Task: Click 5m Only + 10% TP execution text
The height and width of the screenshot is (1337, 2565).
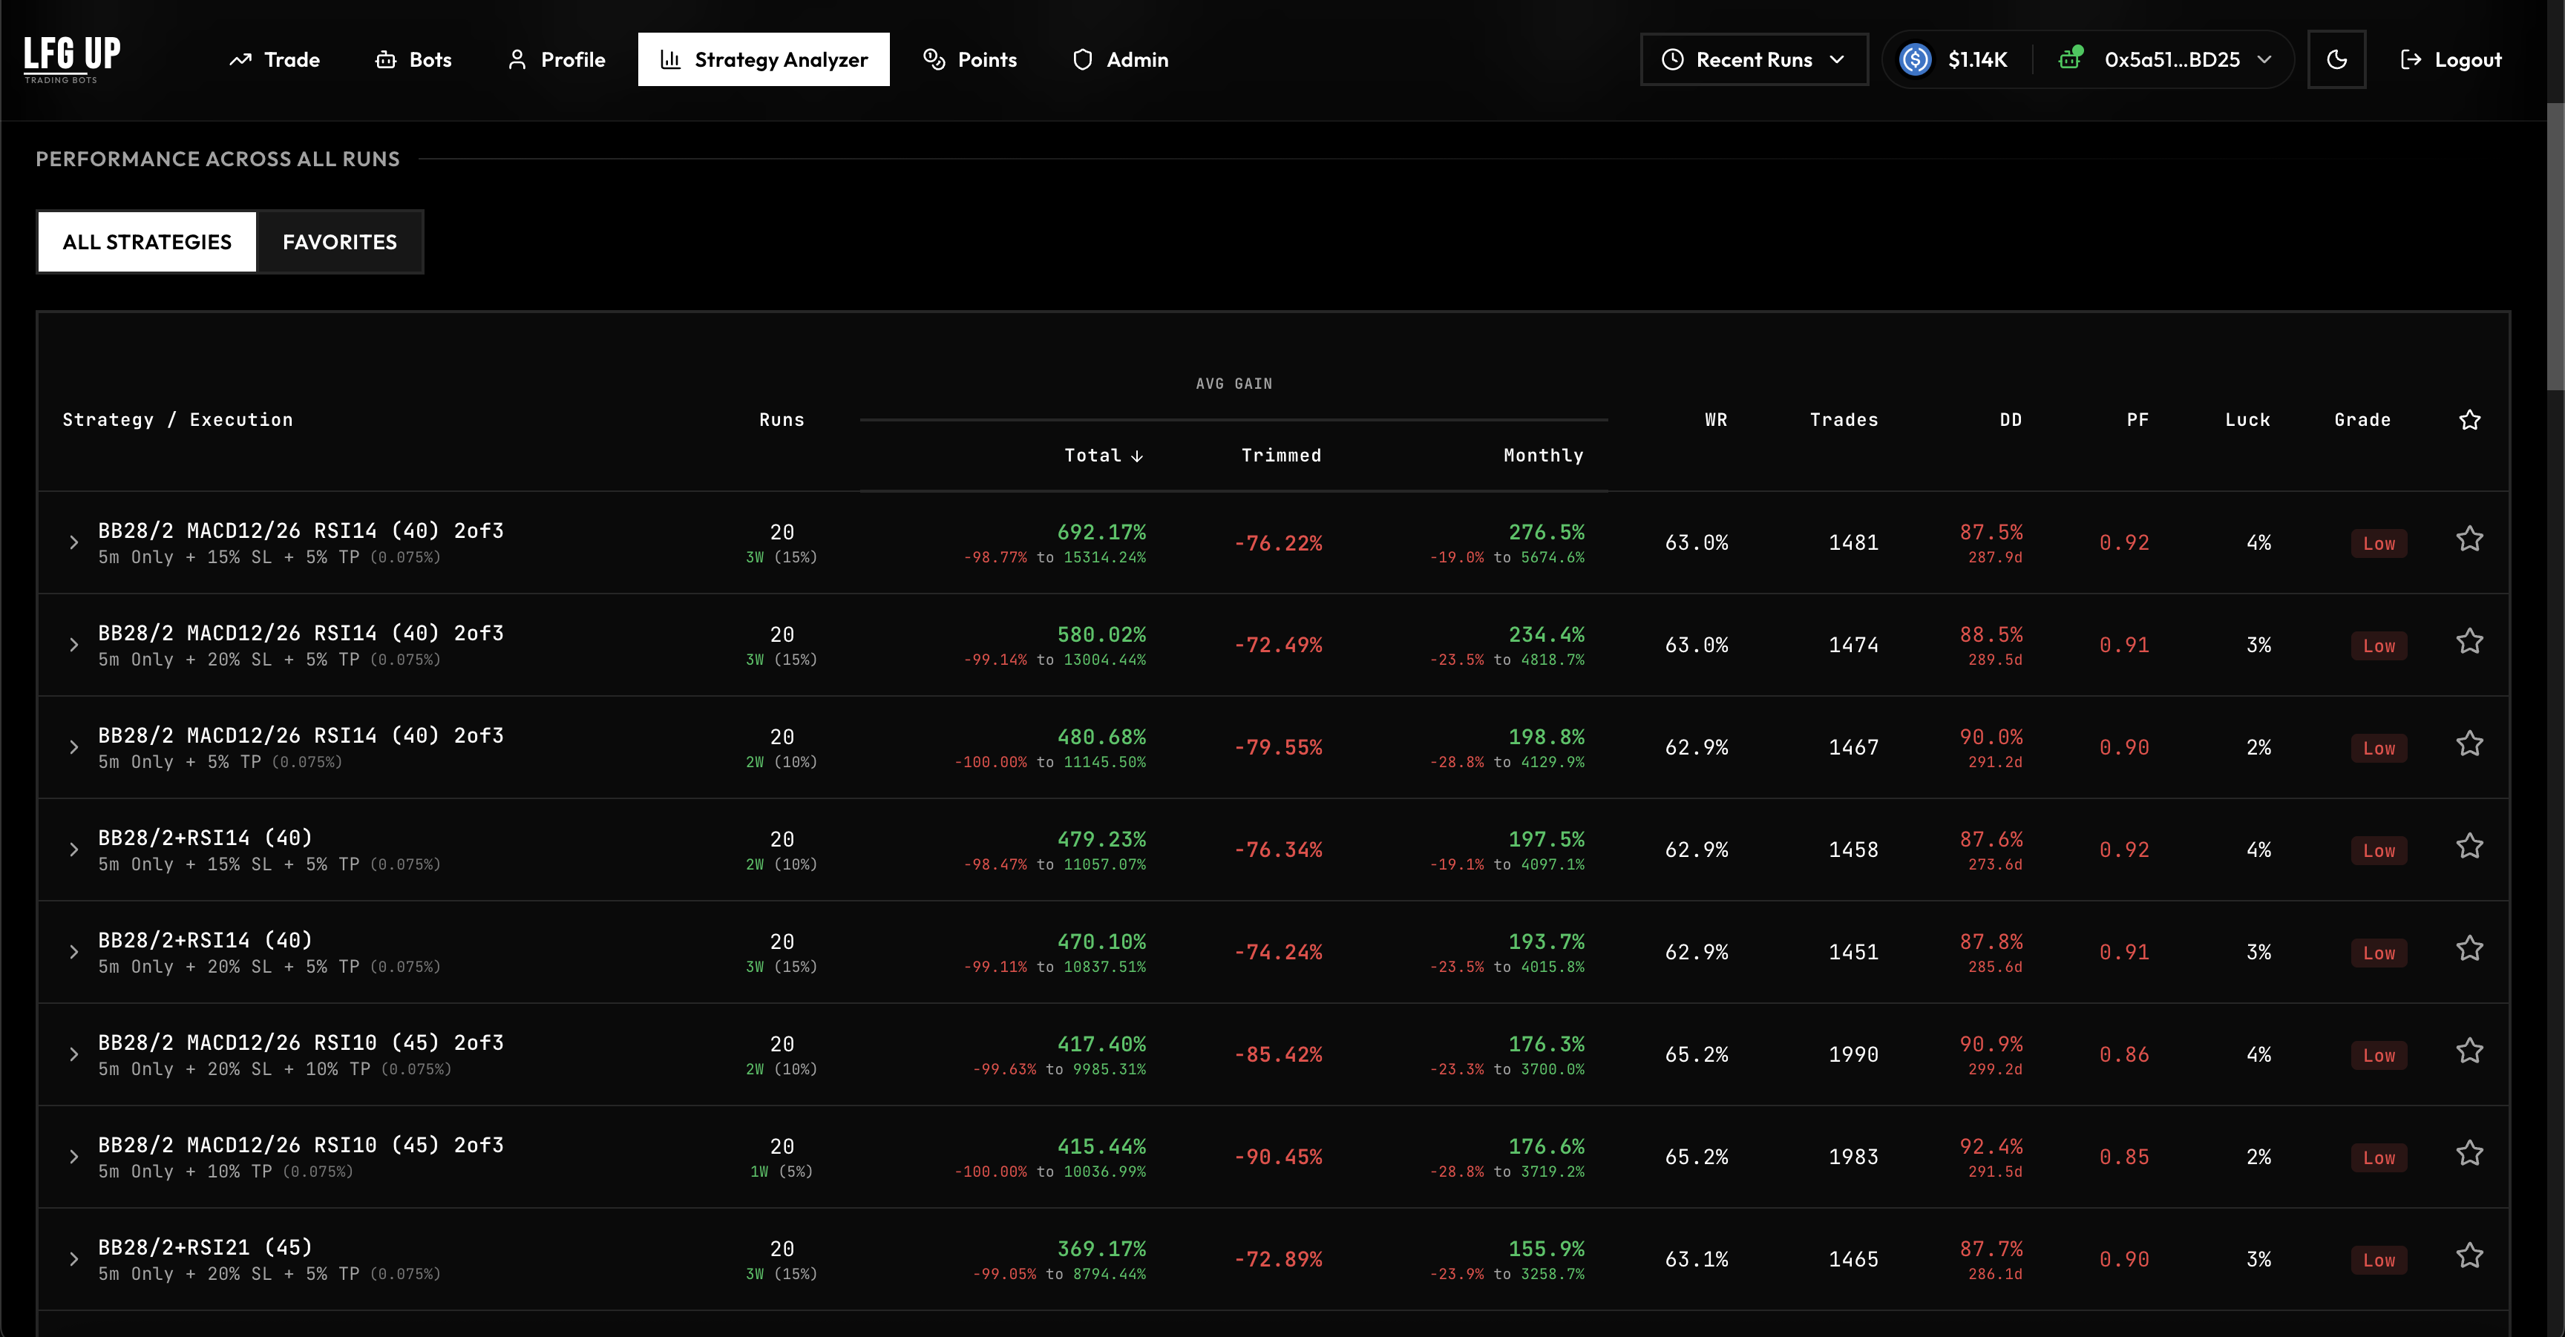Action: (x=184, y=1172)
